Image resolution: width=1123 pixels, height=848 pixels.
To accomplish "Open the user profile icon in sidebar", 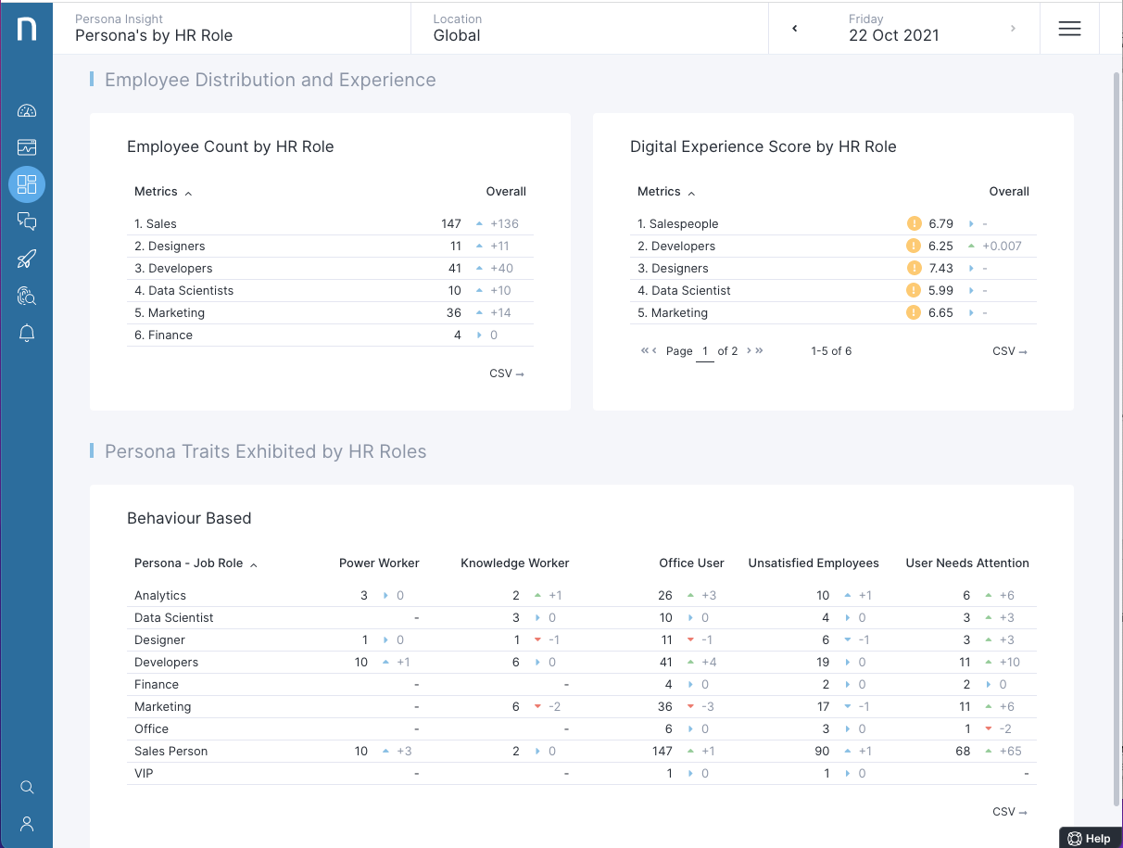I will point(27,823).
